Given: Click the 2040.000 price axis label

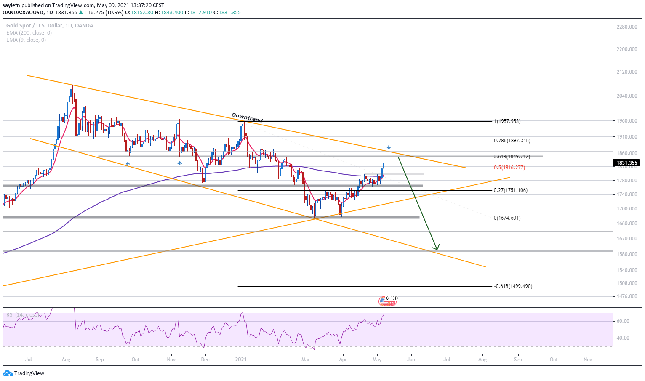Looking at the screenshot, I should pyautogui.click(x=627, y=96).
